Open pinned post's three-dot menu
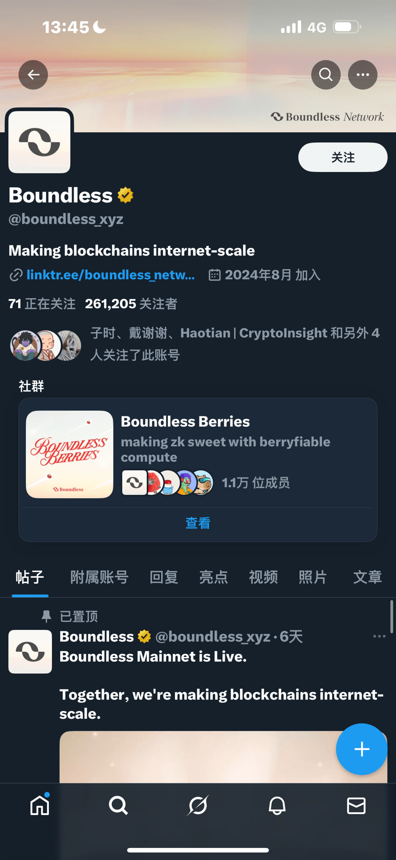 tap(379, 636)
